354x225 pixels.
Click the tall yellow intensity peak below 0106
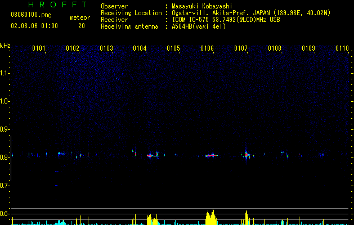tap(211, 217)
